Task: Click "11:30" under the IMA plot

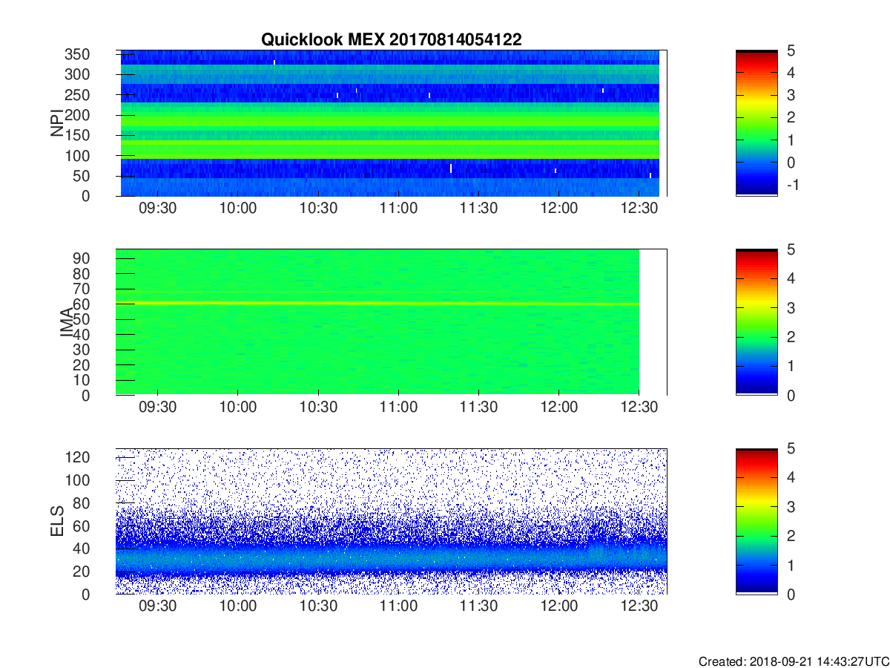Action: pyautogui.click(x=479, y=407)
